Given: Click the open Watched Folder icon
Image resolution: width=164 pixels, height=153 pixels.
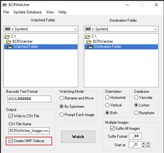Looking at the screenshot, I should [x=10, y=47].
